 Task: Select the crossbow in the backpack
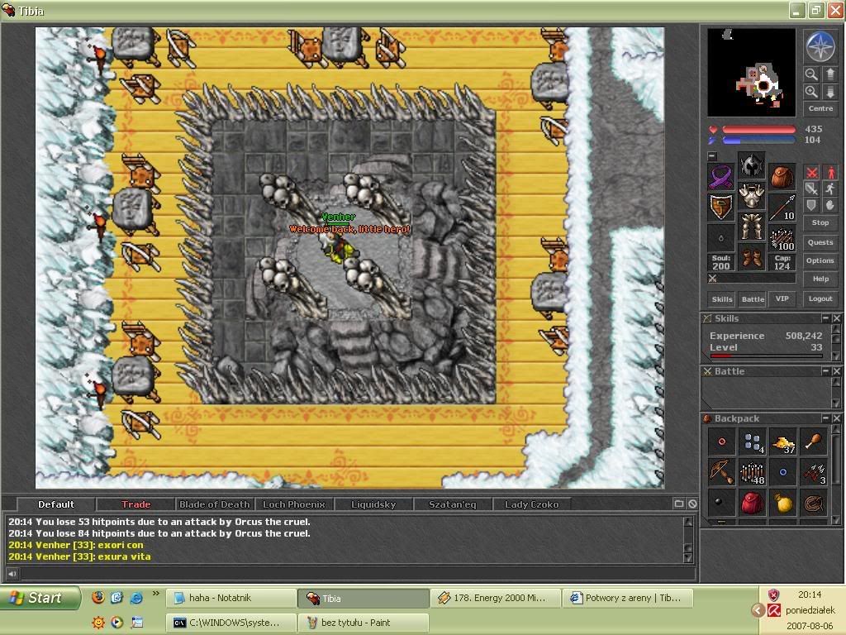(721, 471)
